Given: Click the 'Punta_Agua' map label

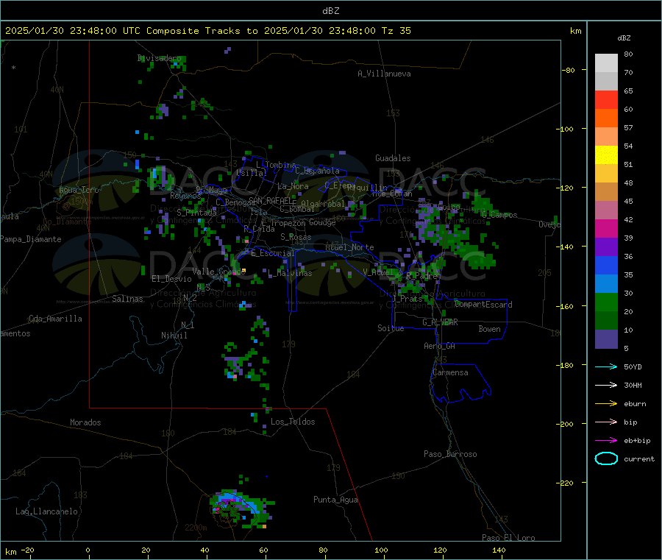Looking at the screenshot, I should pyautogui.click(x=335, y=500).
